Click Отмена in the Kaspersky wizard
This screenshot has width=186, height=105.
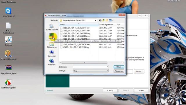[141, 90]
